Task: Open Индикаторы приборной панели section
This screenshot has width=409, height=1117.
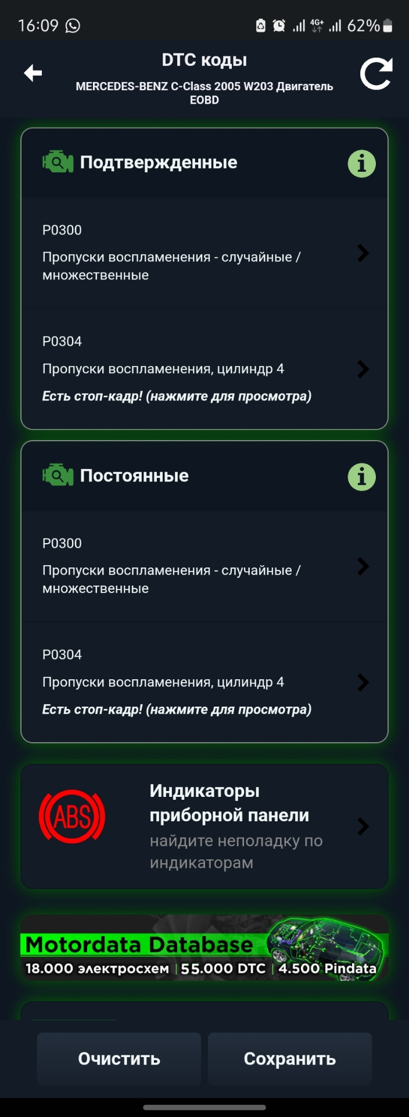Action: (204, 827)
